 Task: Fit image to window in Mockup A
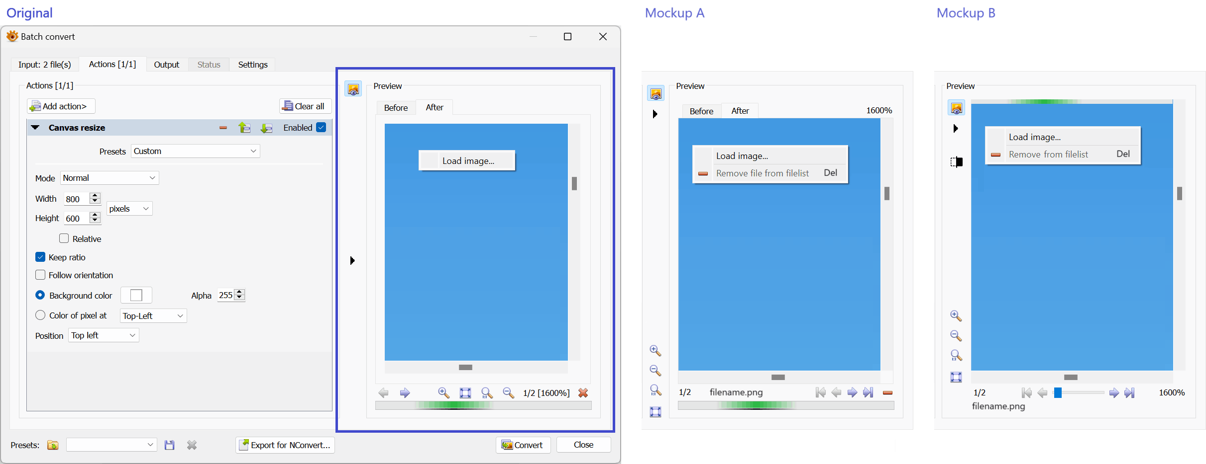tap(656, 412)
